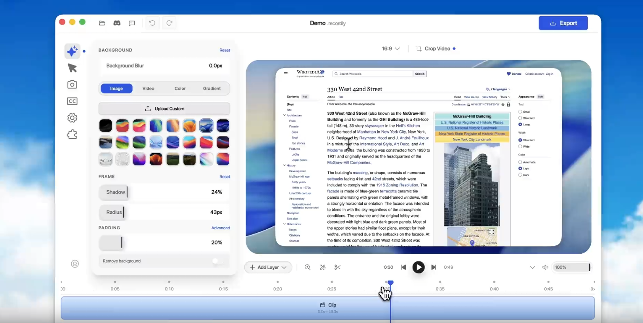Click the magic wand timeline tool
643x323 pixels.
[x=323, y=267]
